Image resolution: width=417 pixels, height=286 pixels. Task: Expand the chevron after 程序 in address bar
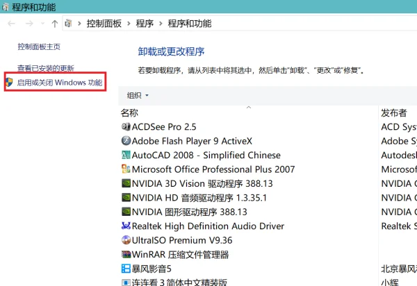coord(161,24)
